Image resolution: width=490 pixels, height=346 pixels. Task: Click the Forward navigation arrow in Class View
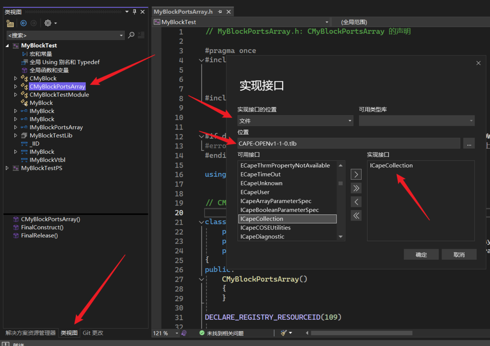(x=34, y=23)
